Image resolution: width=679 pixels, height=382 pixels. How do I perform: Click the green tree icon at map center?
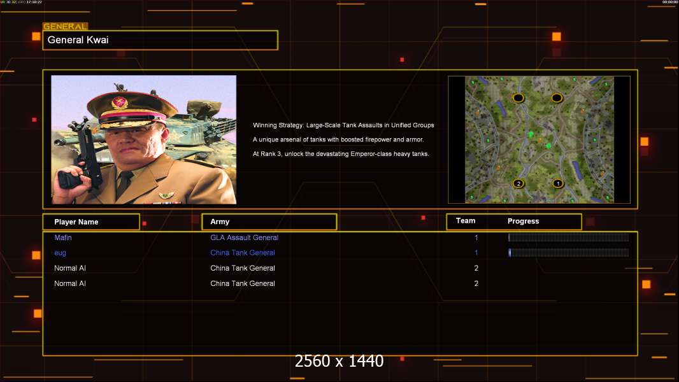tap(531, 134)
